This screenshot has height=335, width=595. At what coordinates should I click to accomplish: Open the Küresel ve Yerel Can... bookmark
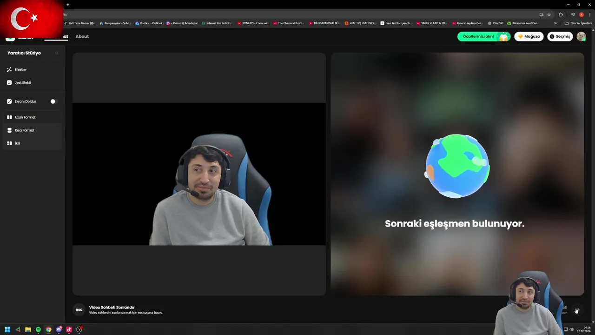523,23
